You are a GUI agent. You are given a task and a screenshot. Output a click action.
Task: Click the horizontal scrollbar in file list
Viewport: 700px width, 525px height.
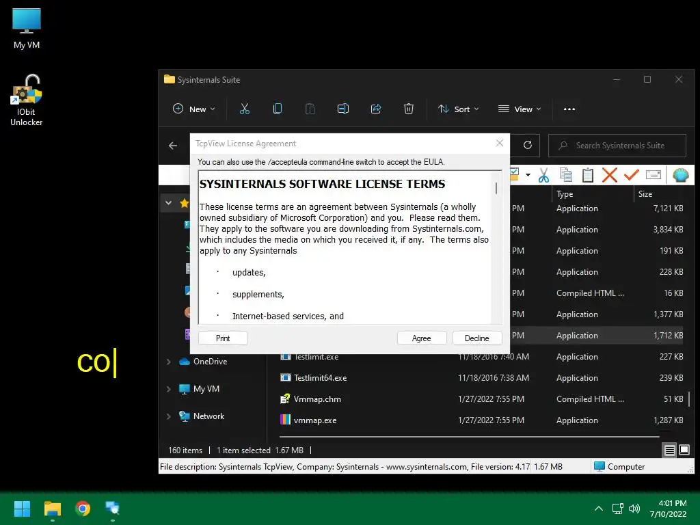[x=469, y=437]
